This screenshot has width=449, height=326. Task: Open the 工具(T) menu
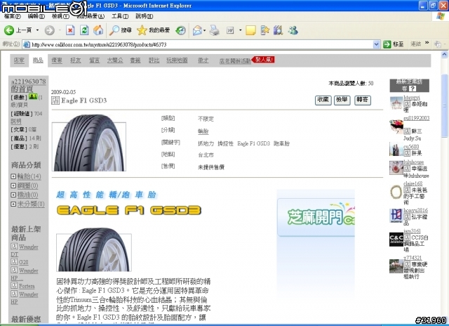pos(120,16)
